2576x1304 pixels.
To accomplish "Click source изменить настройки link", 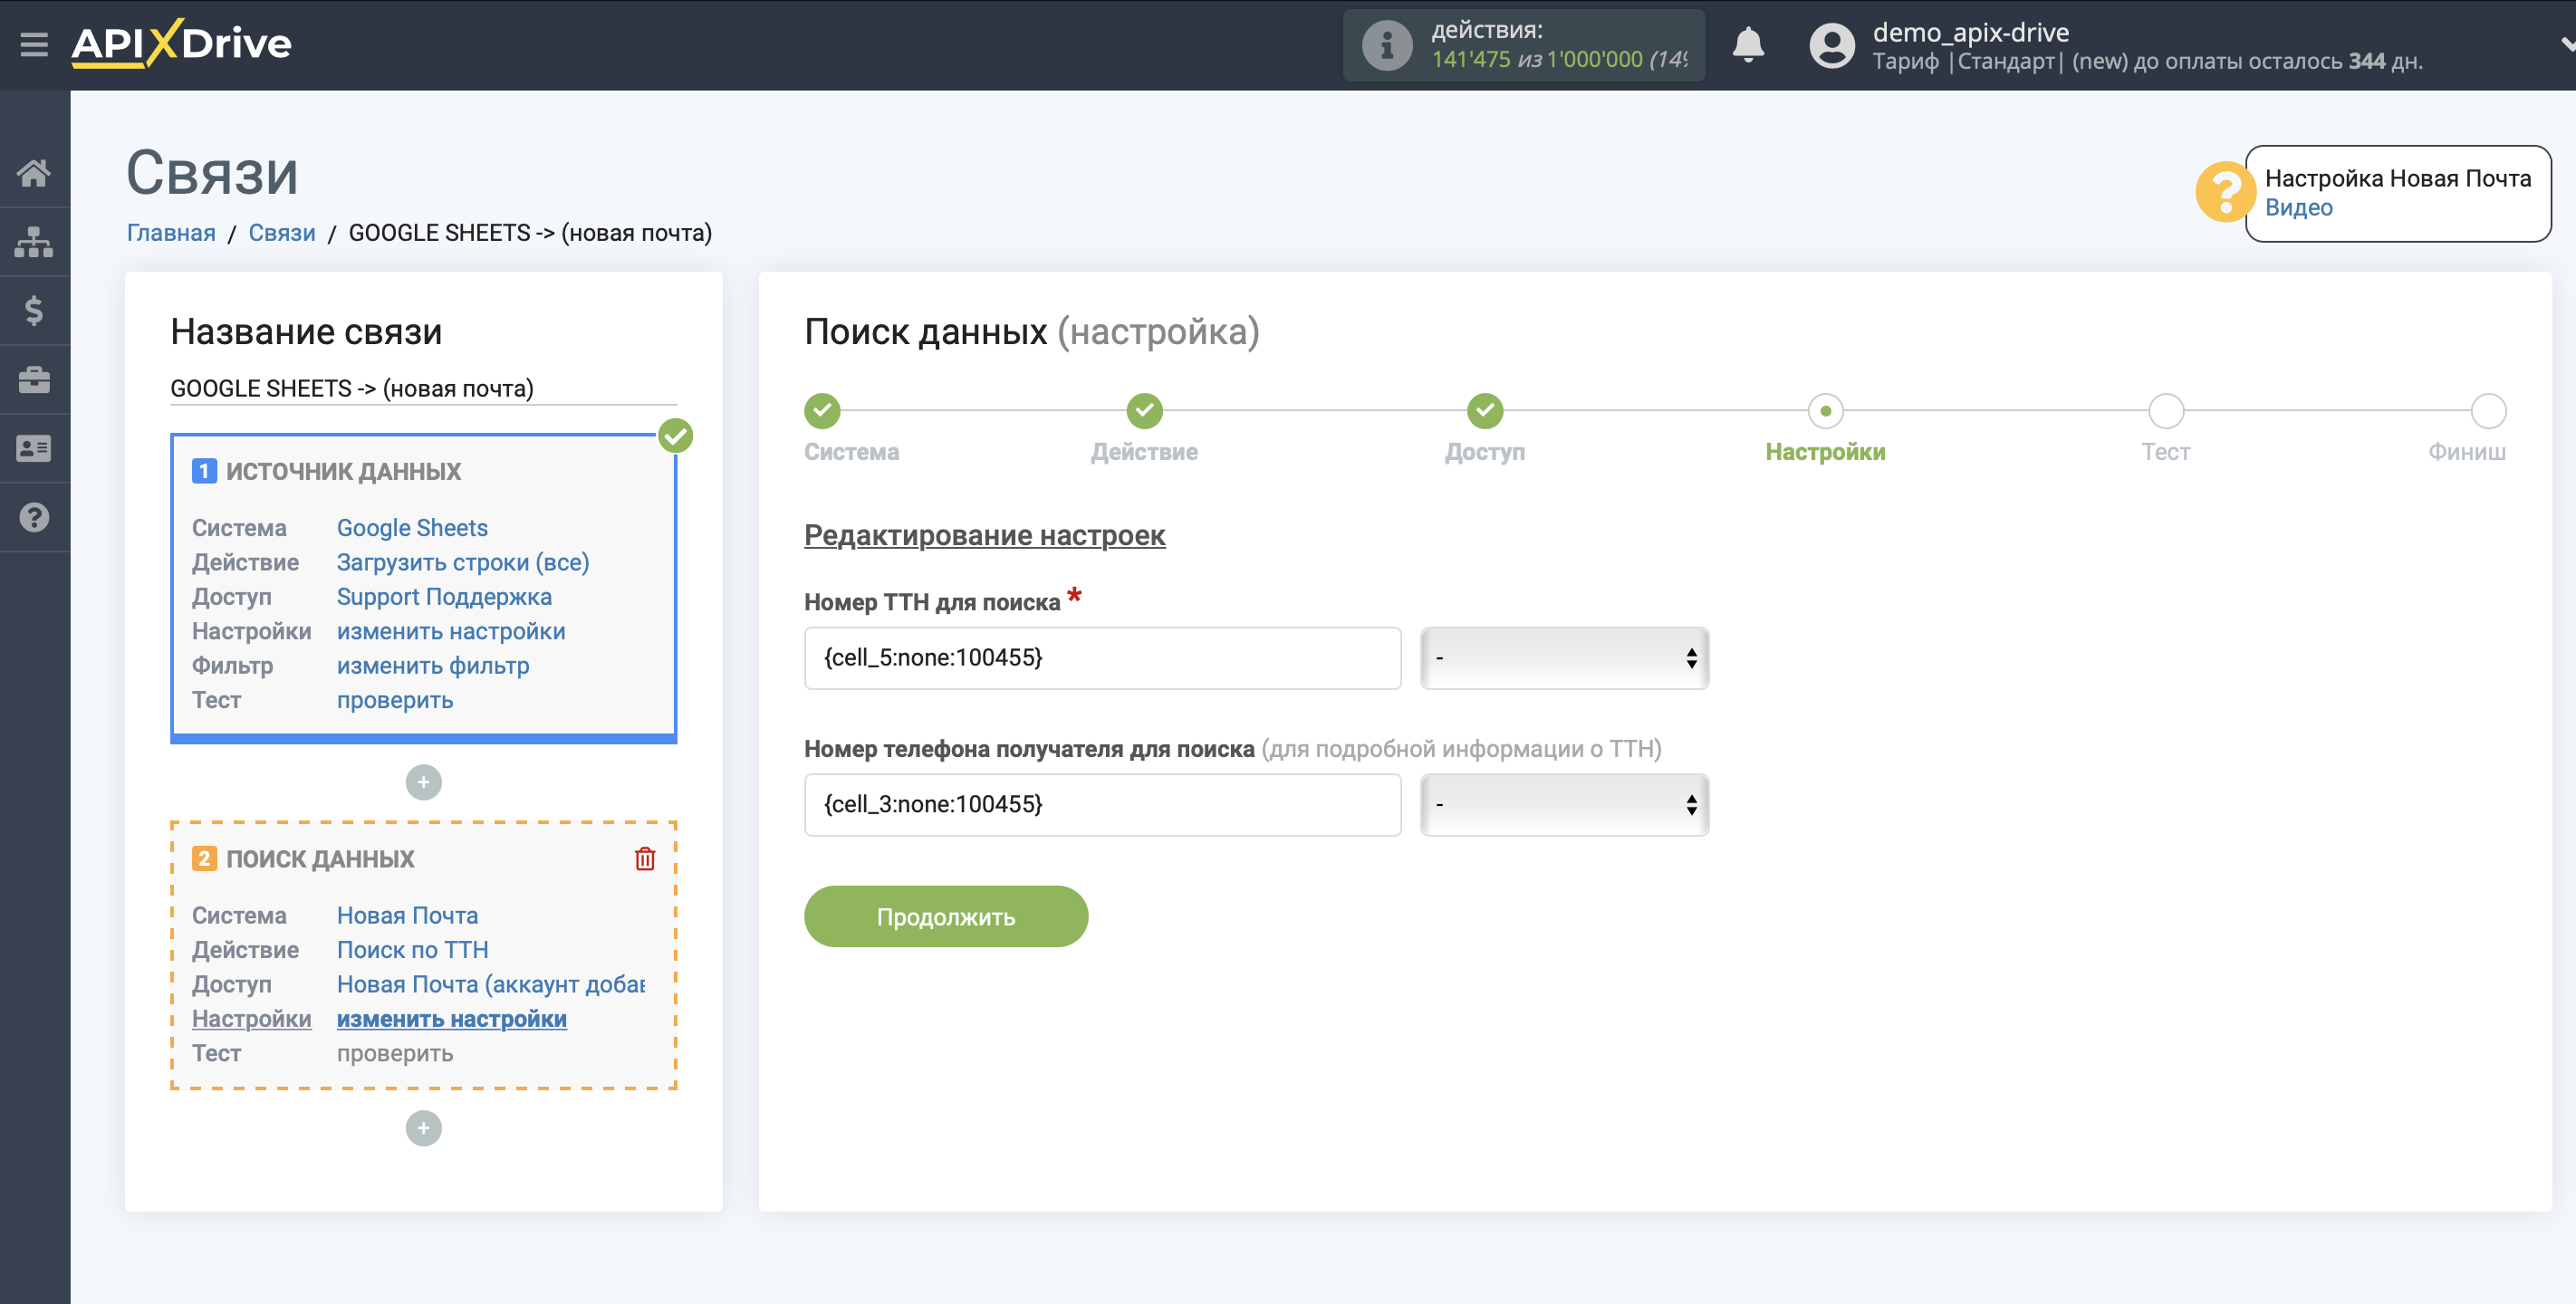I will point(451,631).
